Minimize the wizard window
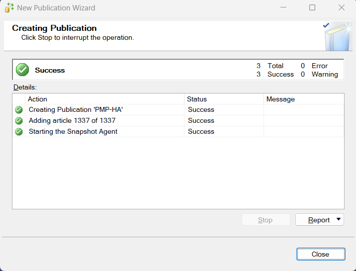 [283, 7]
